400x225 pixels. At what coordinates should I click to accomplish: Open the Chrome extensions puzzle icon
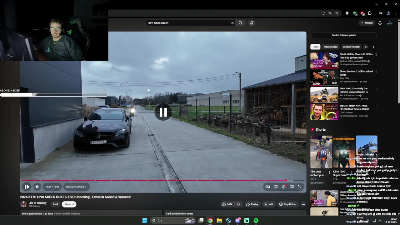pyautogui.click(x=370, y=13)
